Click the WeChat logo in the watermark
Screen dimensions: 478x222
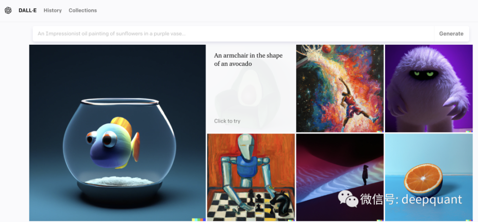coord(348,198)
